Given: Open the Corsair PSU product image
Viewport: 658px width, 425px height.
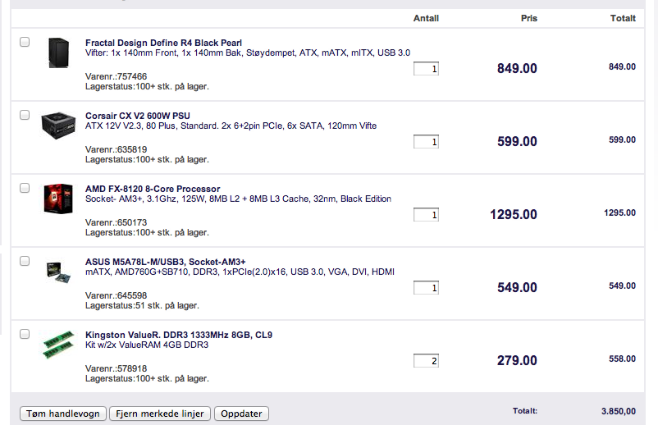Looking at the screenshot, I should [x=58, y=125].
